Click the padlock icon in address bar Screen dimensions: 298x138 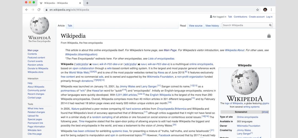(47, 10)
